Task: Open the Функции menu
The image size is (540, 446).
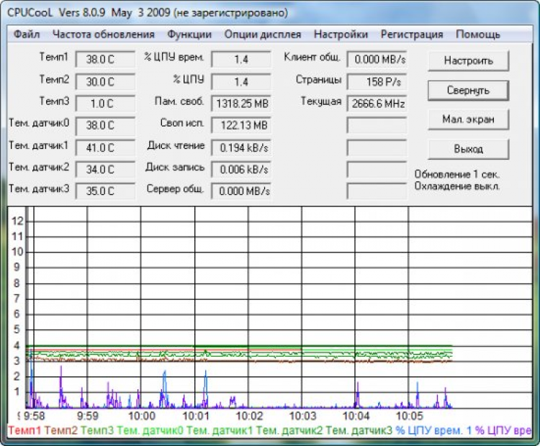Action: point(189,34)
